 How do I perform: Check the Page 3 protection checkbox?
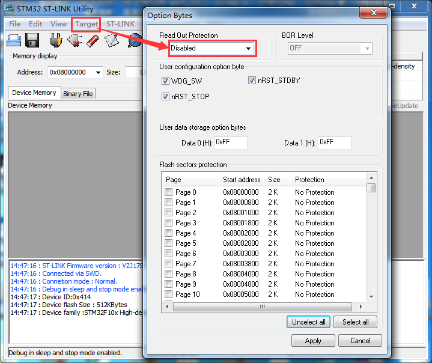click(168, 222)
